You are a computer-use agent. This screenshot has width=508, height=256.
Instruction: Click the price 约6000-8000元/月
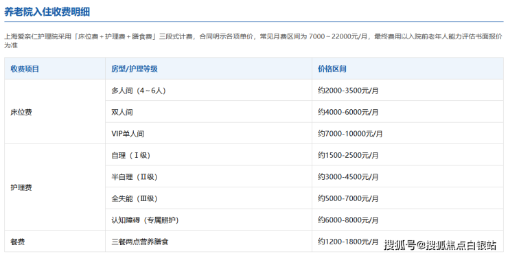pos(348,220)
